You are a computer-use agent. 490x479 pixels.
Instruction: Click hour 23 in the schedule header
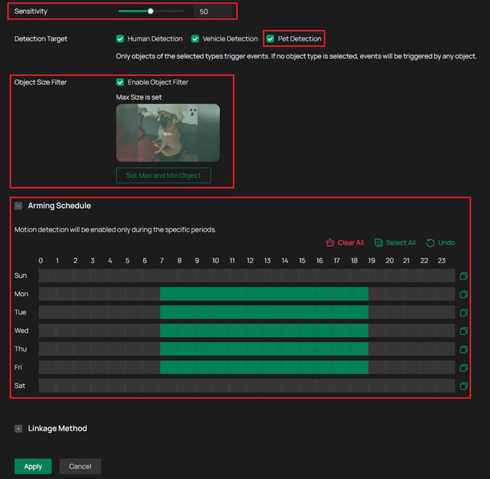pos(441,261)
